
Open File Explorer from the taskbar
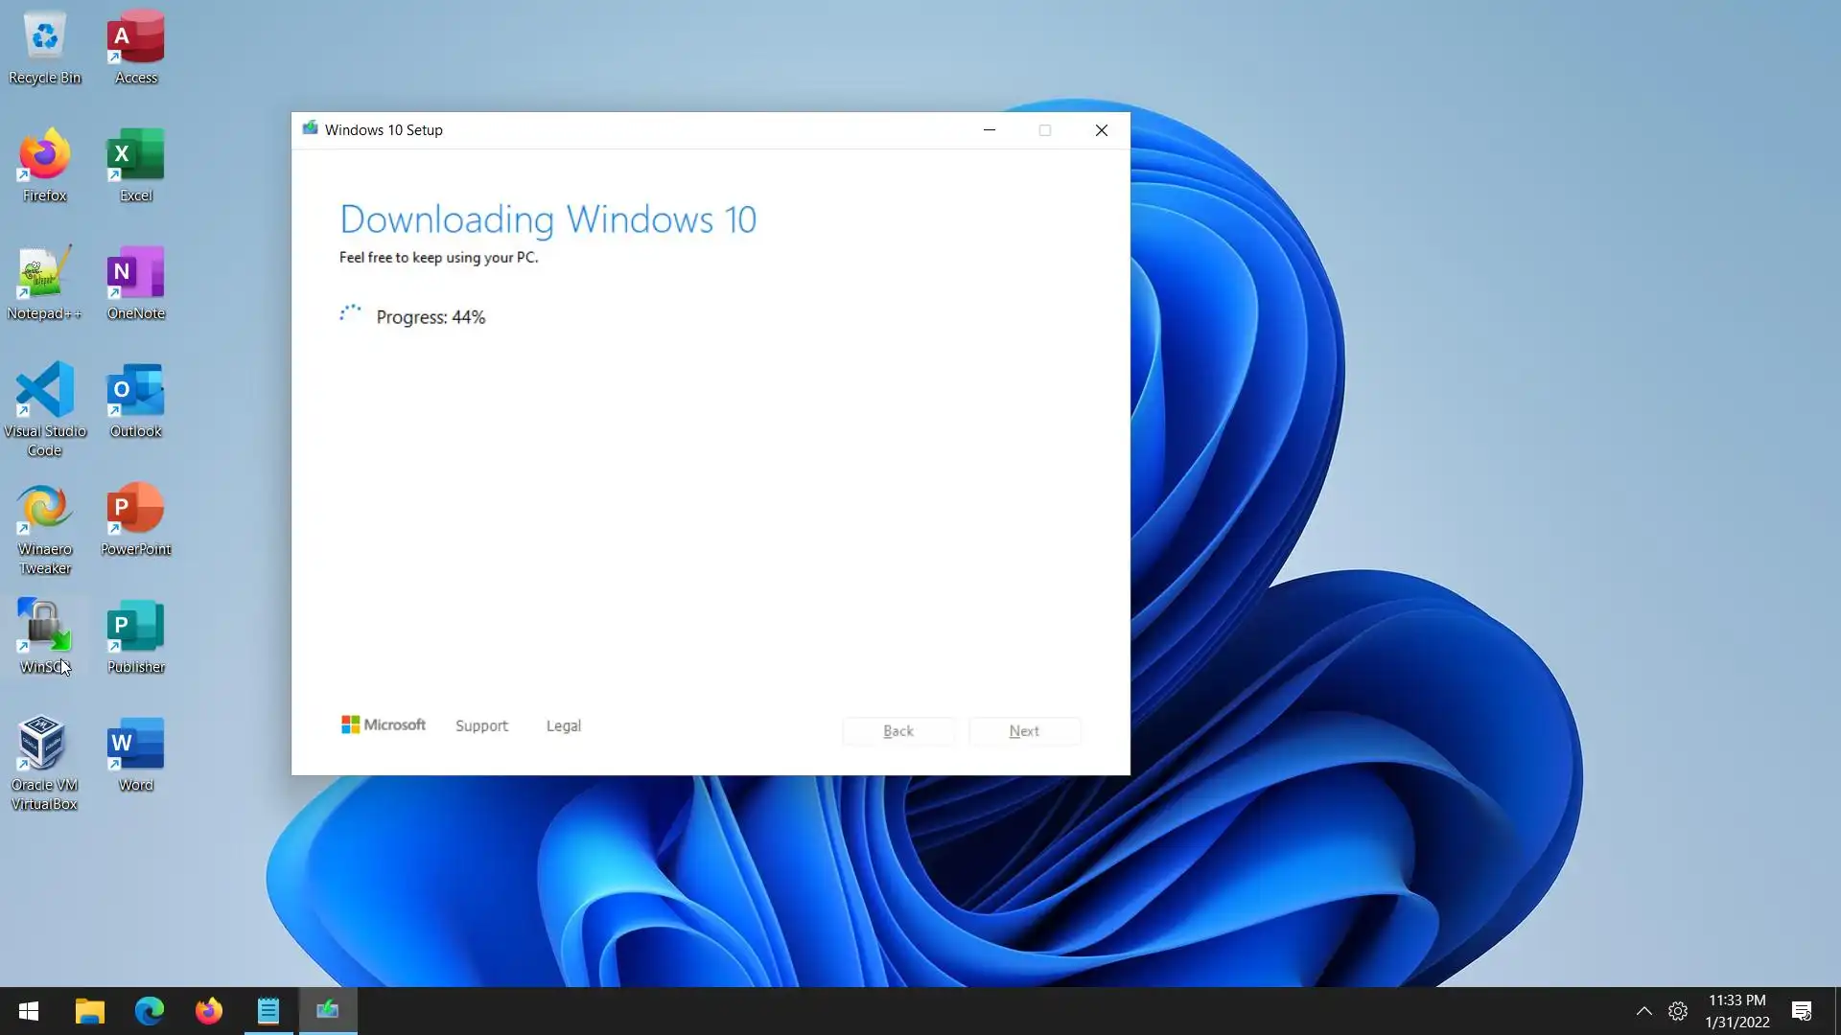coord(90,1011)
